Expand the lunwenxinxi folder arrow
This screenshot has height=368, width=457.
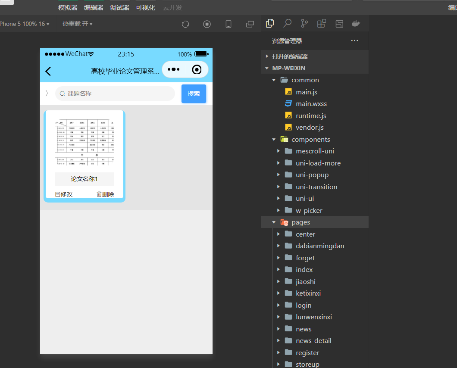[x=279, y=317]
